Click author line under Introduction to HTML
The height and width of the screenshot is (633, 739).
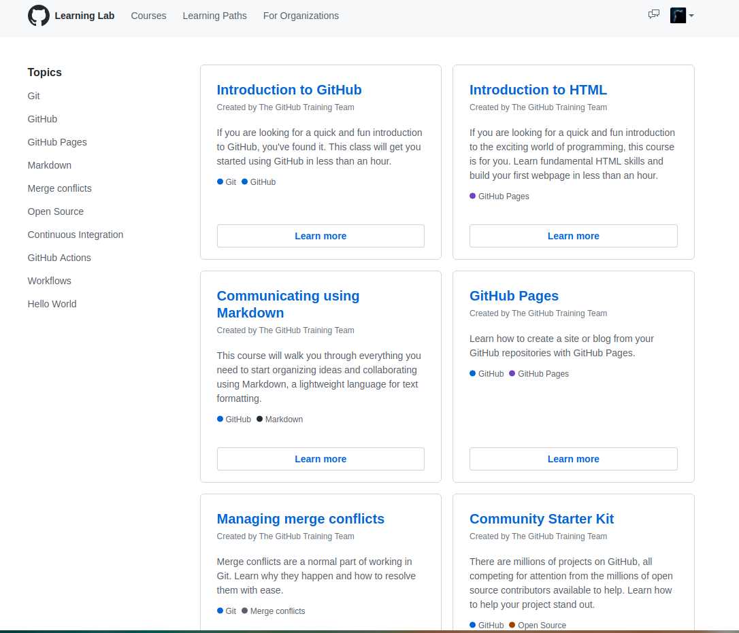point(538,107)
